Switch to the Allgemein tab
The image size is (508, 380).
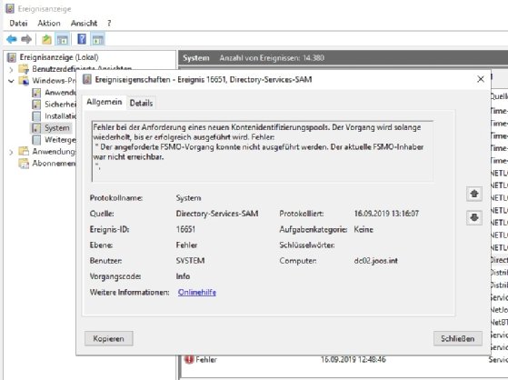104,102
